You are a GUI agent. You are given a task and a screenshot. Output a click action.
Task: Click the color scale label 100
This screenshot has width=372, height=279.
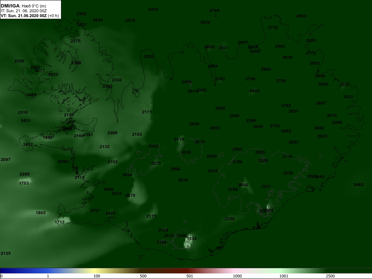pos(97,276)
